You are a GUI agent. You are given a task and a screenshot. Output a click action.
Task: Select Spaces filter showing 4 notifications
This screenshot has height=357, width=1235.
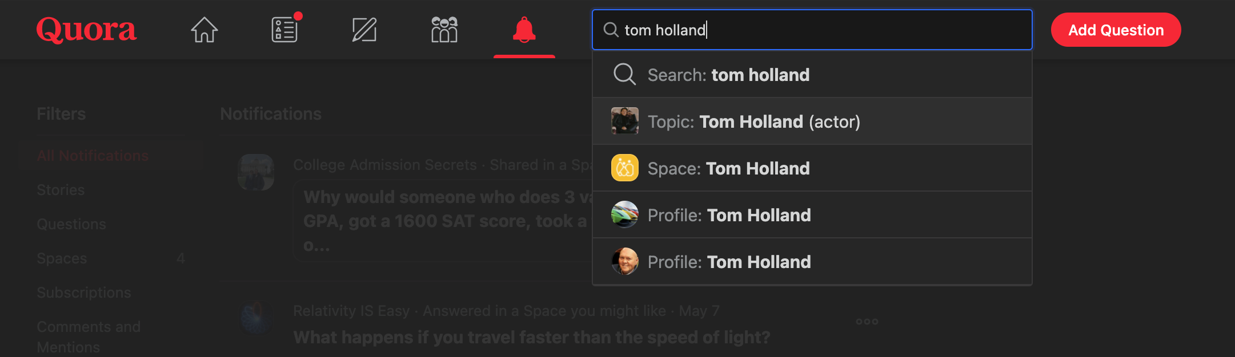pyautogui.click(x=62, y=258)
